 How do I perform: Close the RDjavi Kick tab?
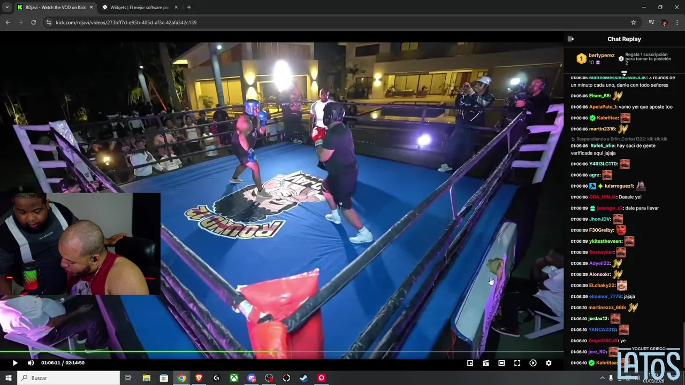91,7
